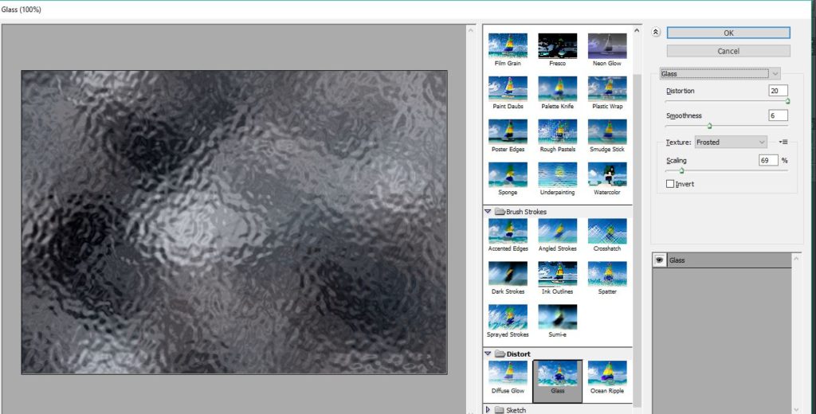
Task: Pick the Rough Pastels filter
Action: click(557, 131)
